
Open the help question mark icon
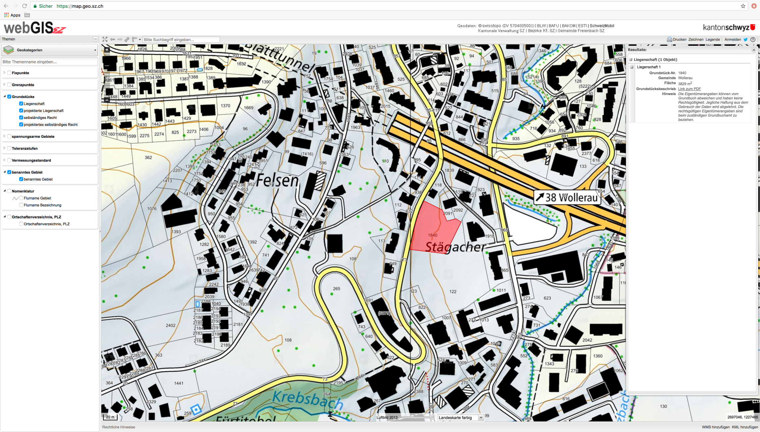753,39
